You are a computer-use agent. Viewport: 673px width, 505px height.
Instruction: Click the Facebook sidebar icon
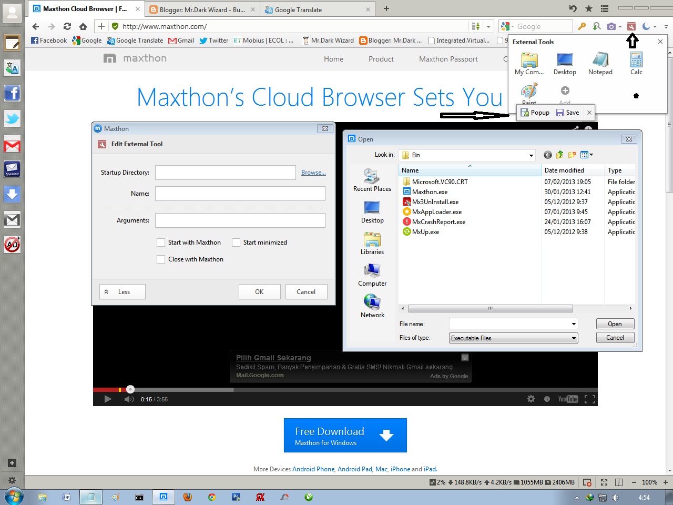[12, 94]
